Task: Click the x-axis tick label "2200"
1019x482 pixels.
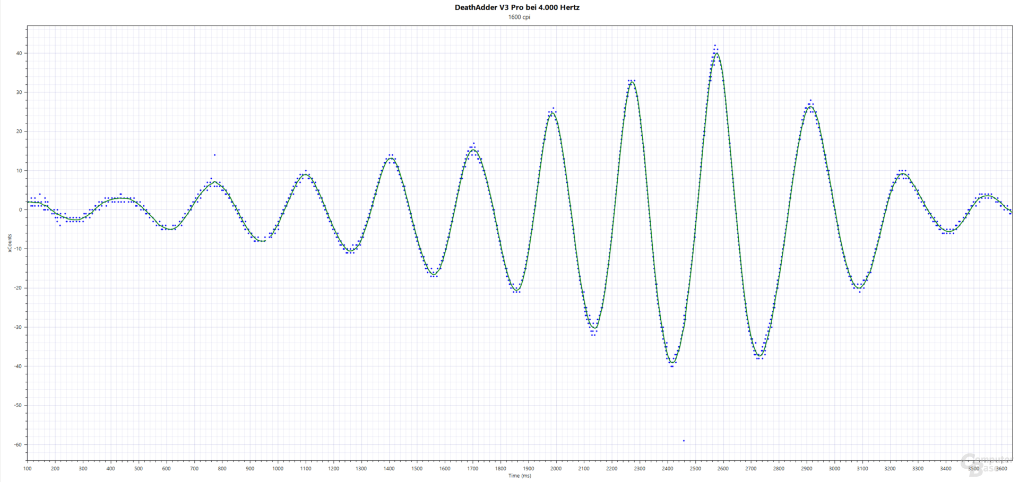Action: click(x=612, y=469)
